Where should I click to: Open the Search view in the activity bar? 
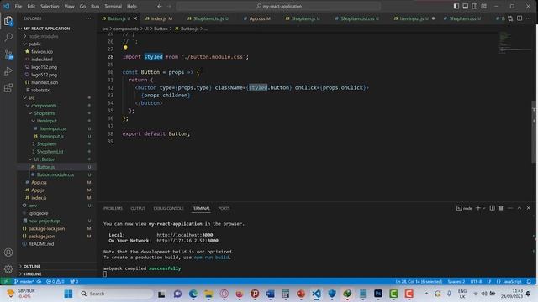pyautogui.click(x=8, y=37)
